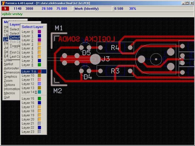The height and width of the screenshot is (146, 195).
Task: Click the Macros menu entry
Action: pyautogui.click(x=9, y=93)
